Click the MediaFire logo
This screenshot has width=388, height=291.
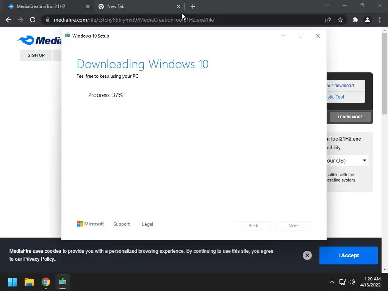point(39,40)
